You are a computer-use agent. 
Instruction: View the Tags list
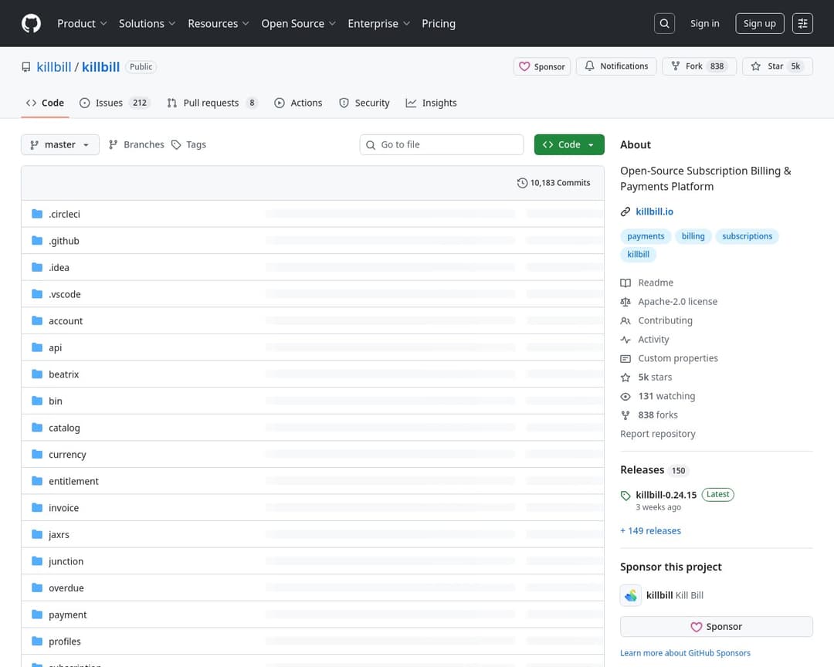pyautogui.click(x=189, y=144)
